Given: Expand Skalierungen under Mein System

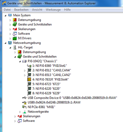Looking at the screenshot, I should [x=10, y=29].
